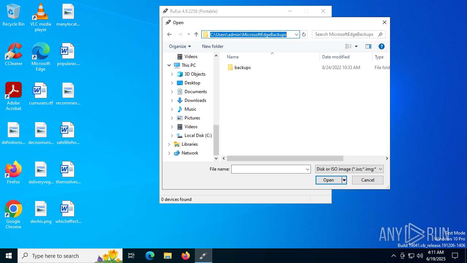This screenshot has height=263, width=467.
Task: Launch Google Chrome desktop shortcut
Action: point(13,215)
